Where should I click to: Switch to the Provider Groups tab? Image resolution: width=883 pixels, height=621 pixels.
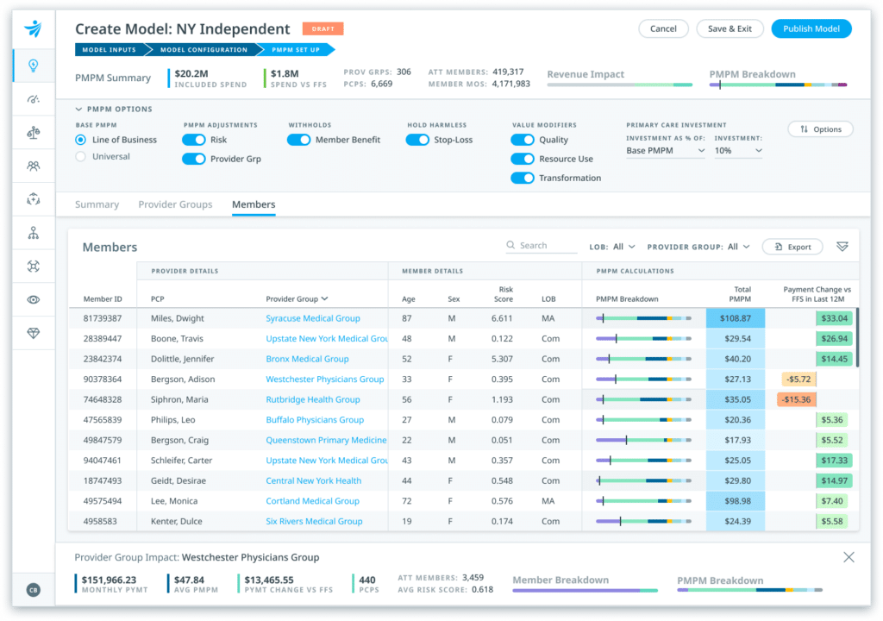(x=175, y=204)
